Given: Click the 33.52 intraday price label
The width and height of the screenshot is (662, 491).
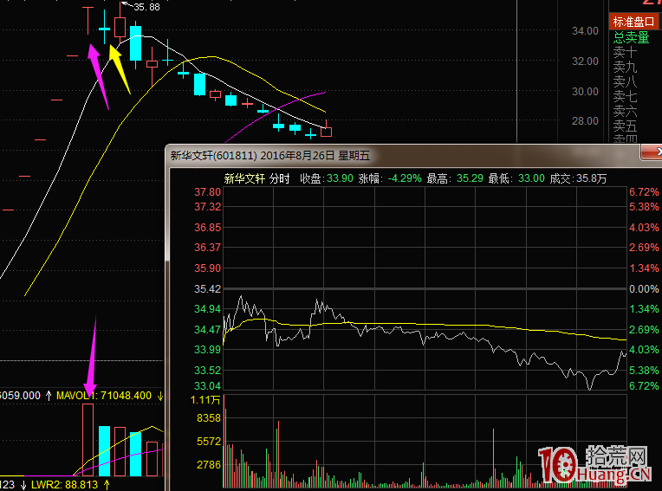Looking at the screenshot, I should click(207, 371).
